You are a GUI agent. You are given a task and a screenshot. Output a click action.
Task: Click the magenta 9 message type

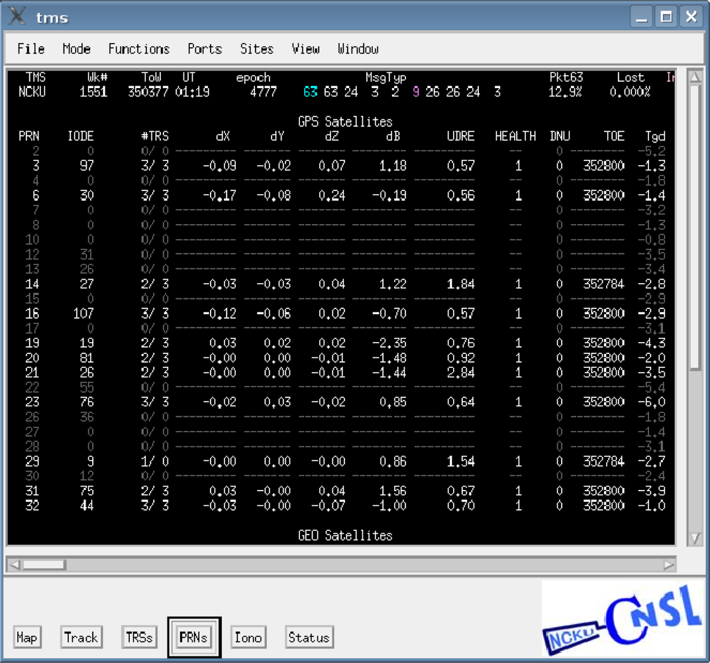click(x=416, y=92)
